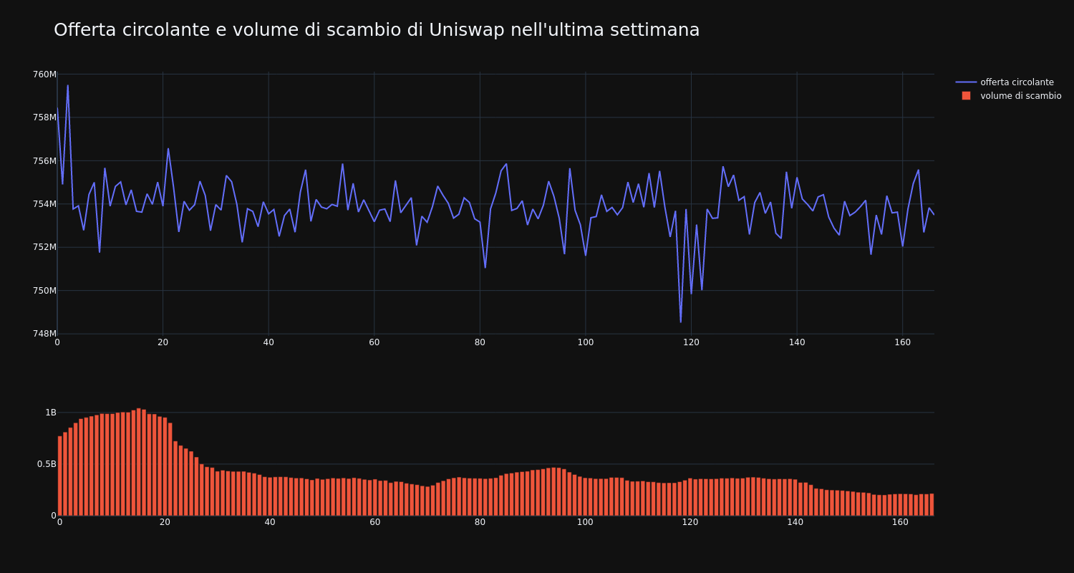Click x-axis label 160 under line chart
The height and width of the screenshot is (573, 1074).
click(x=902, y=342)
